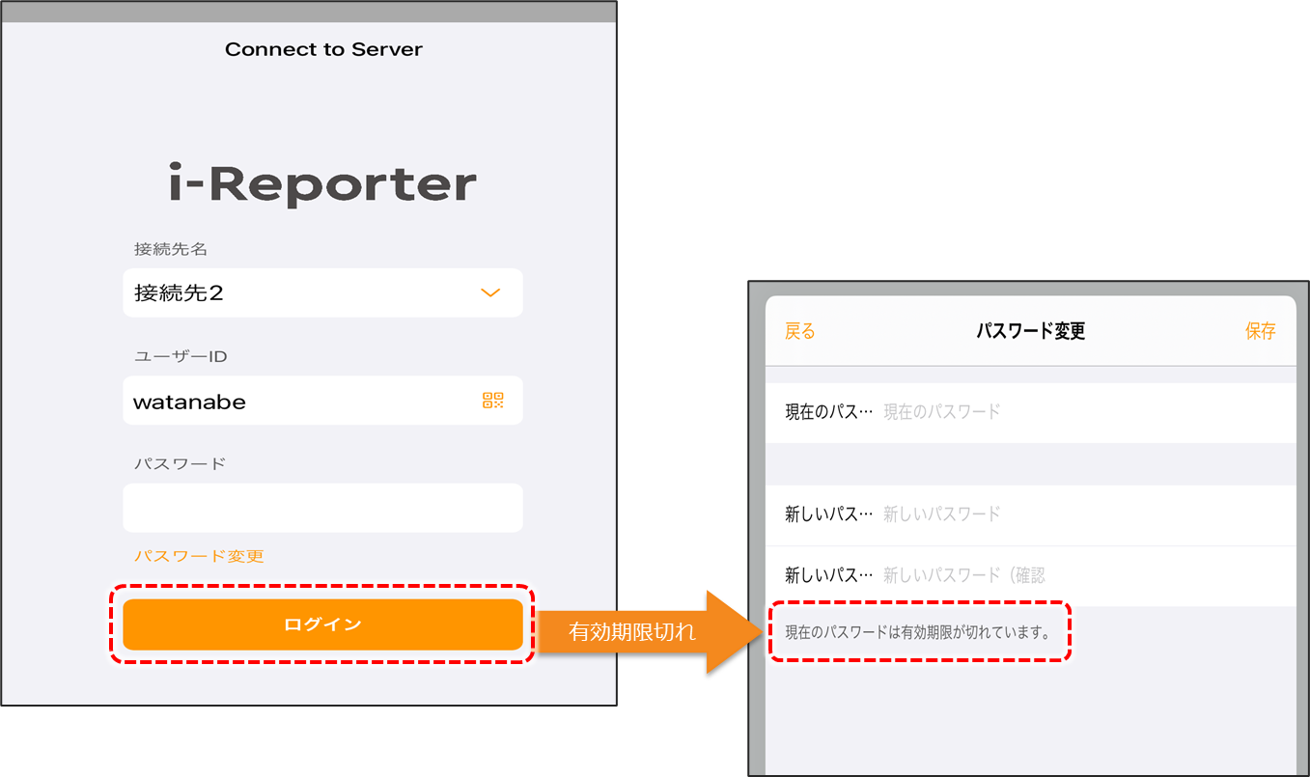This screenshot has height=777, width=1310.
Task: Tap 保存 to save the password
Action: point(1260,331)
